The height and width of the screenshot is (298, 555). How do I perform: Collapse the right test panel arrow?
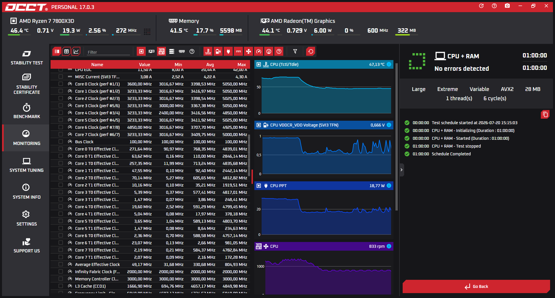click(402, 170)
